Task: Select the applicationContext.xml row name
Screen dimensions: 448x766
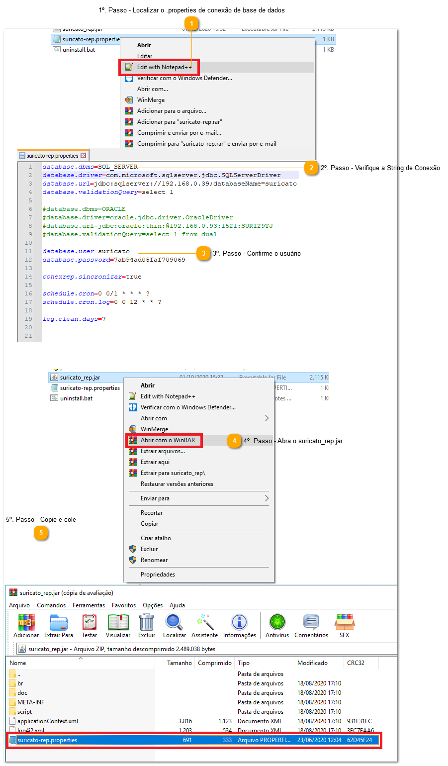Action: pos(47,721)
